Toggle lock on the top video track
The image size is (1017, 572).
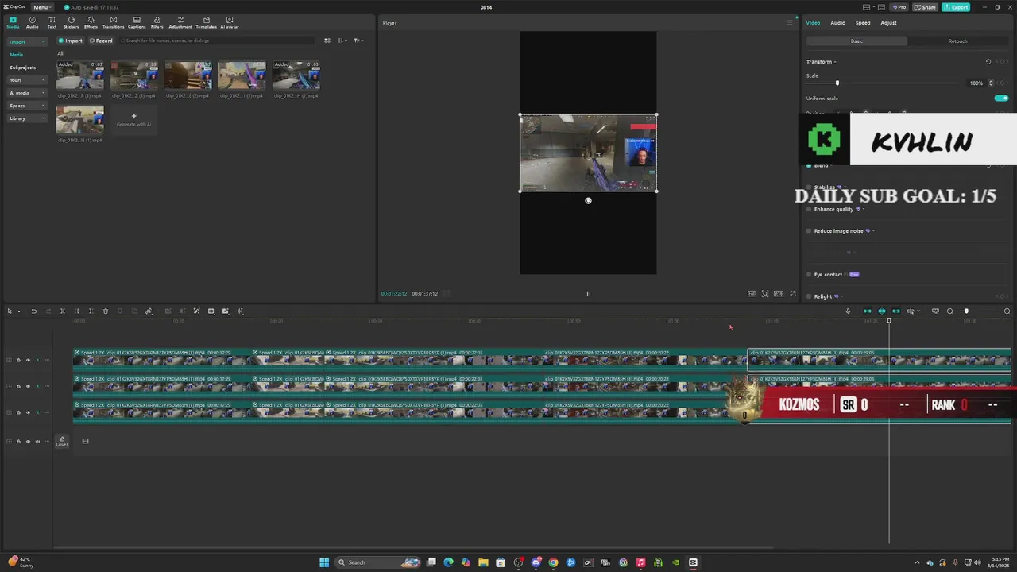click(x=18, y=360)
